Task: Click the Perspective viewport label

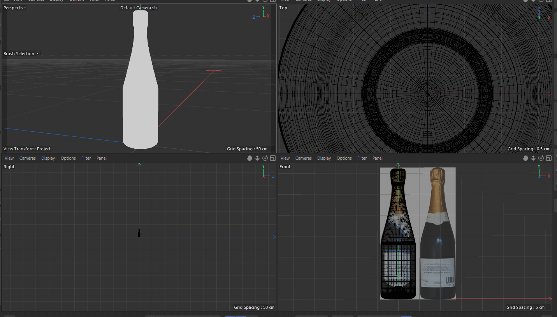Action: pos(15,8)
